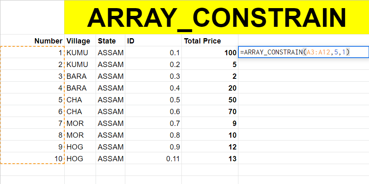Select the Total Price header cell

tap(210, 41)
